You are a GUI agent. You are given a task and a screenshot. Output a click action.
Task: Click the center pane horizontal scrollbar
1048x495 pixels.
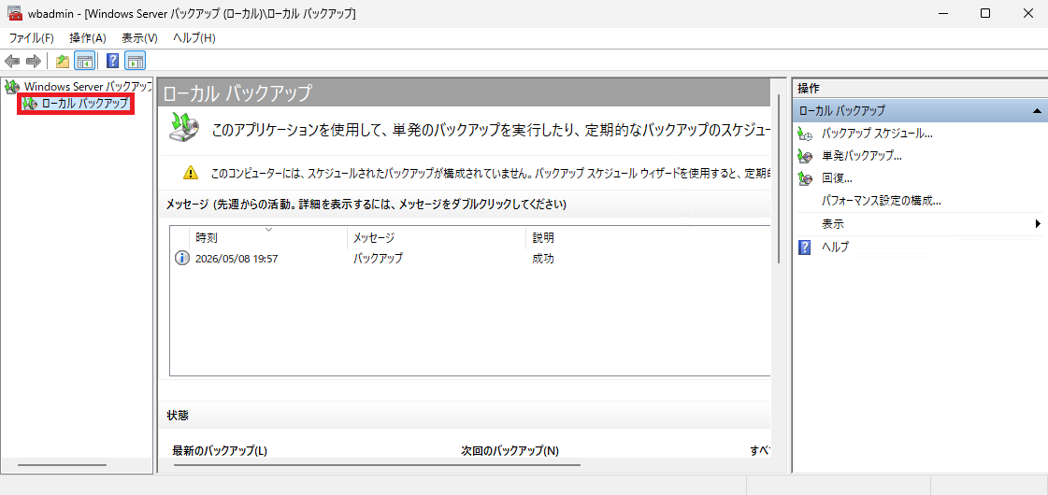click(x=377, y=463)
